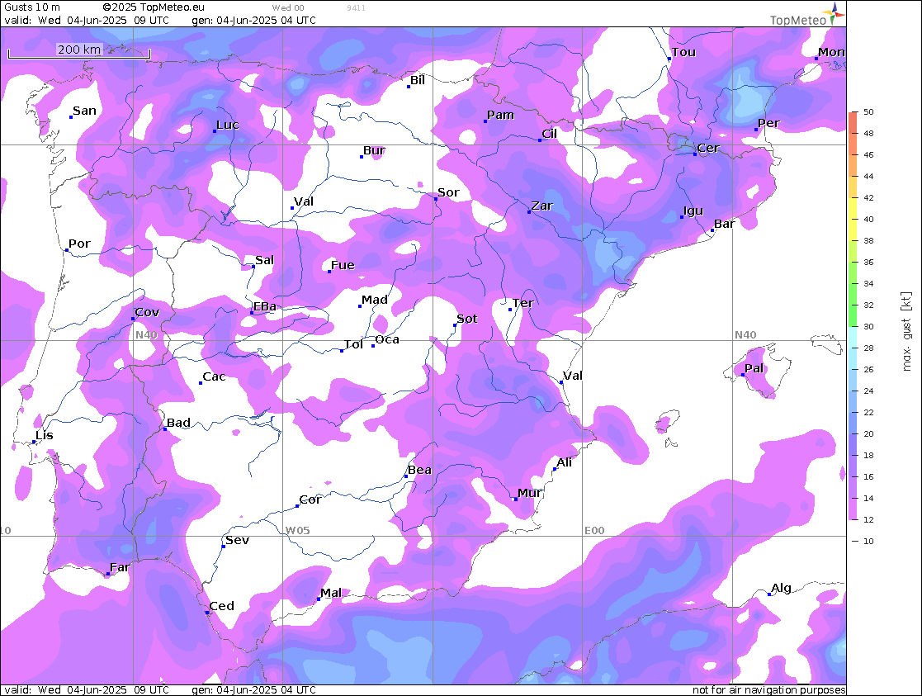The height and width of the screenshot is (696, 922).
Task: Select the "Lis" city label
Action: pos(44,435)
